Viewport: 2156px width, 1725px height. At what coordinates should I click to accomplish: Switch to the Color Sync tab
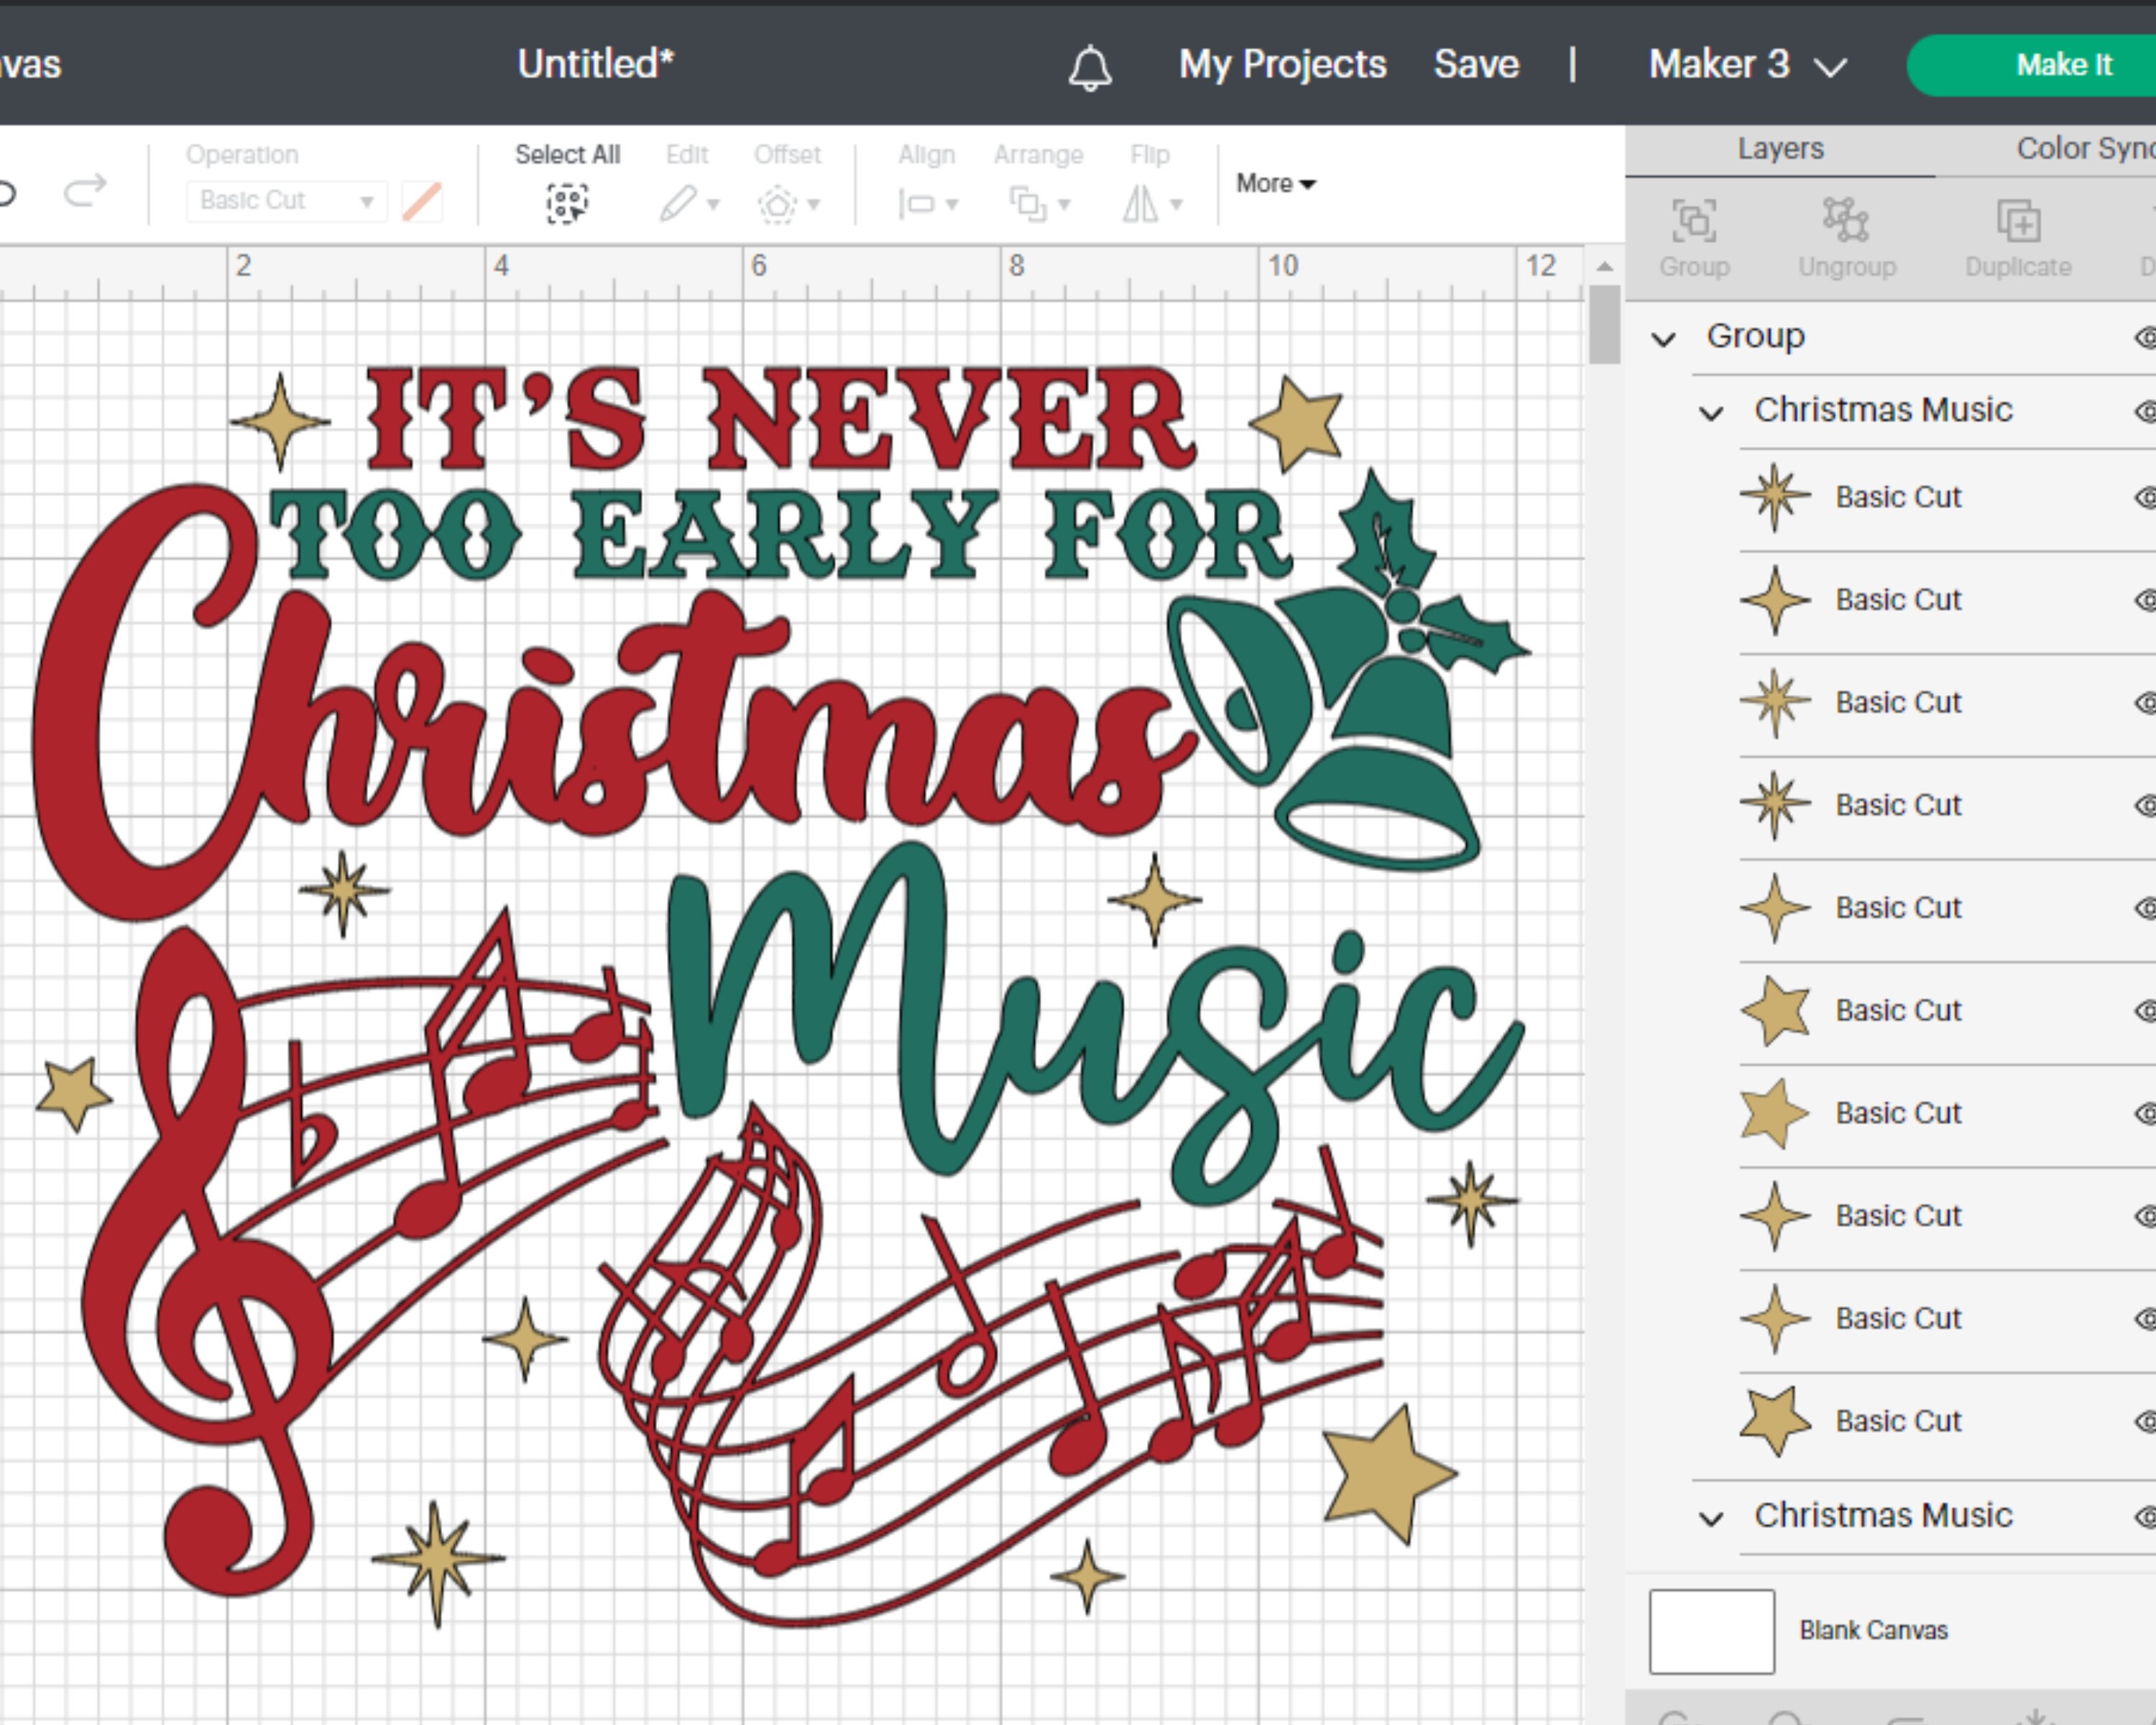(2085, 149)
